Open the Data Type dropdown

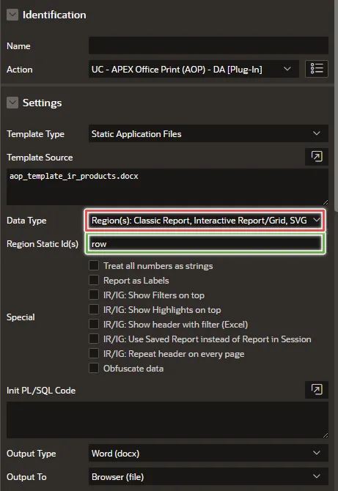205,221
